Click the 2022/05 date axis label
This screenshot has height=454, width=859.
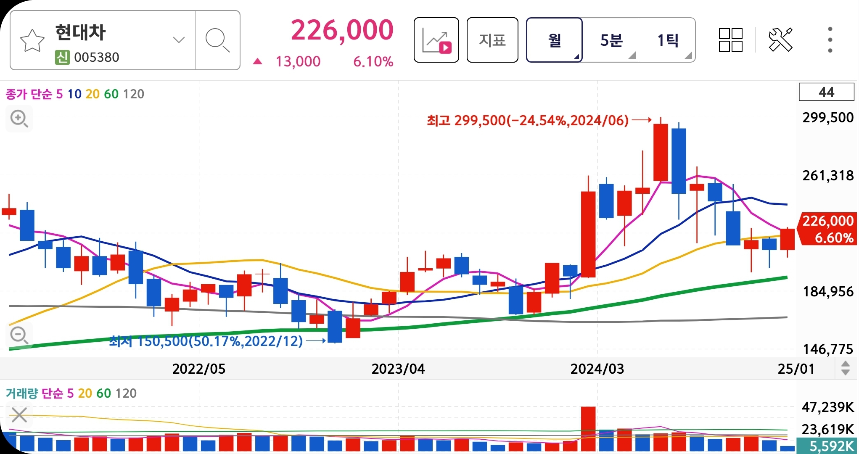(x=199, y=369)
